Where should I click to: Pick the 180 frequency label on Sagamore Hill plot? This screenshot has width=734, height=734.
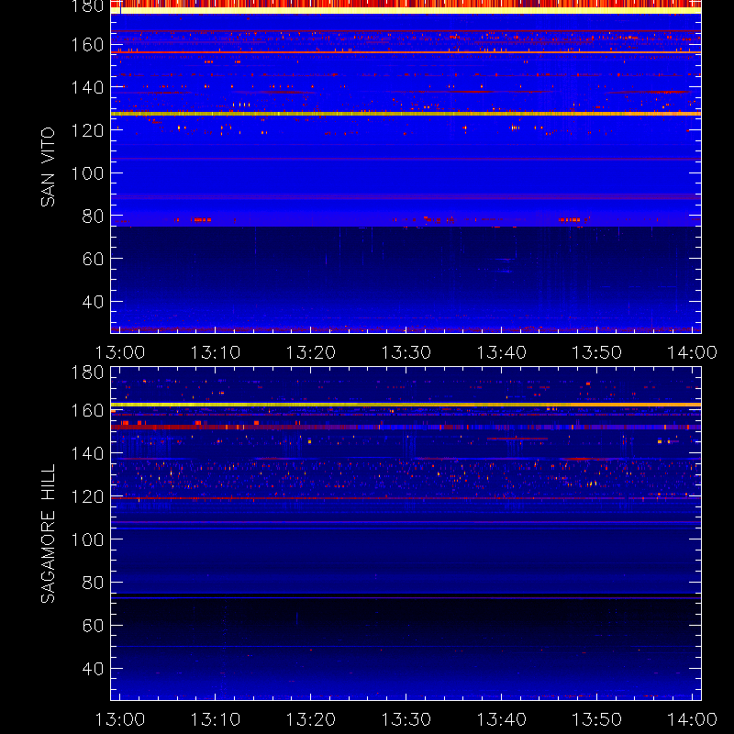tap(87, 373)
